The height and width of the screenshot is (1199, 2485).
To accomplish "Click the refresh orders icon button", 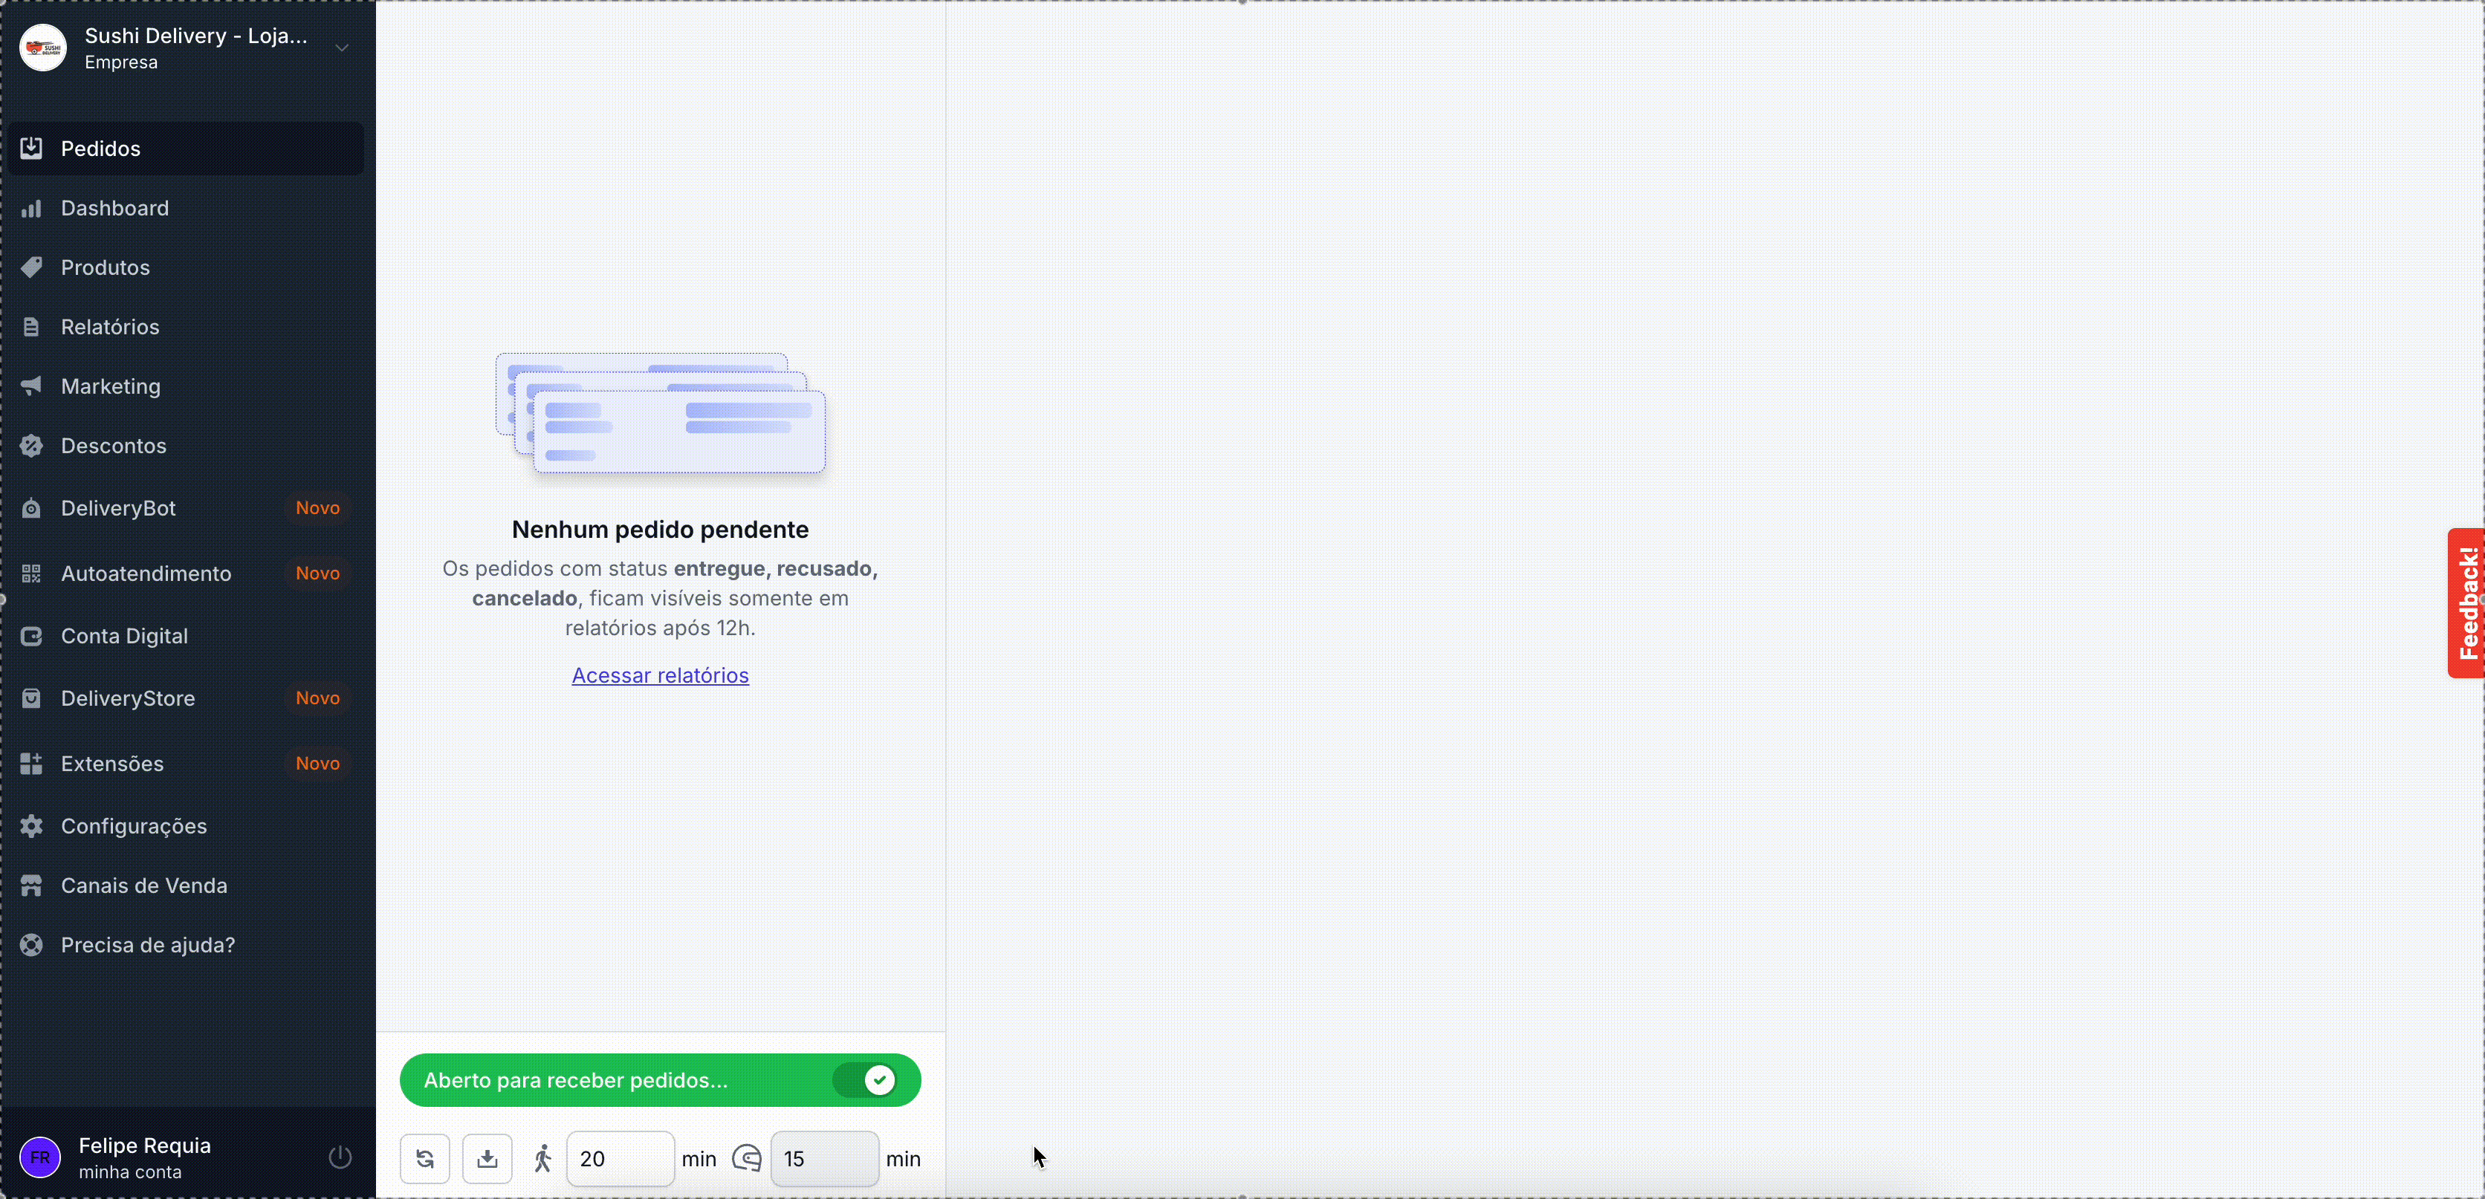I will pos(424,1157).
